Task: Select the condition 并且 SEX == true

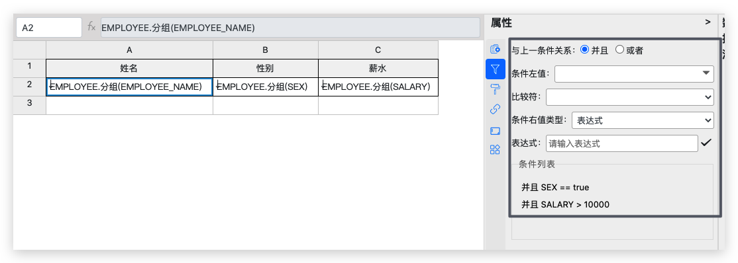Action: (x=555, y=188)
